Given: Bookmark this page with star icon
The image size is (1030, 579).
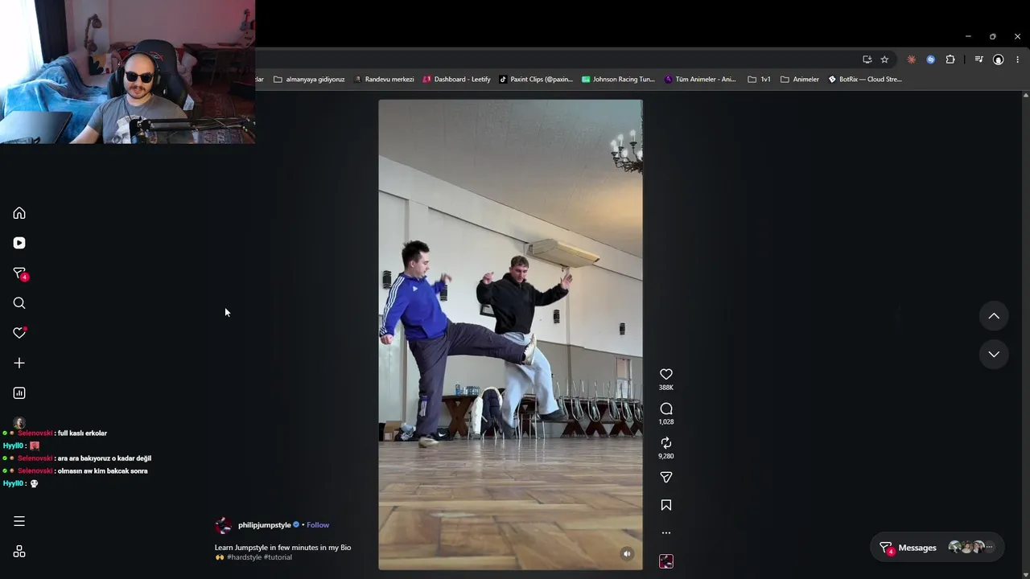Looking at the screenshot, I should tap(884, 60).
